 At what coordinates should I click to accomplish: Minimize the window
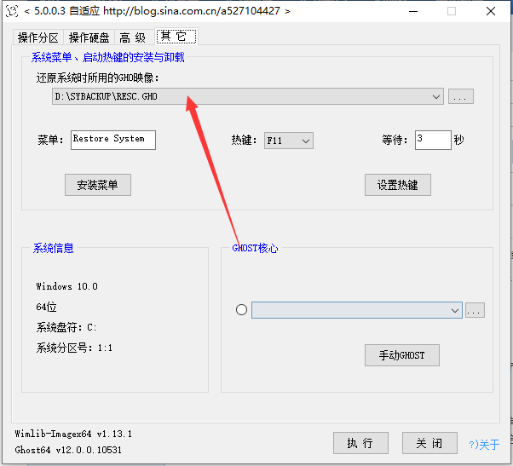tap(412, 11)
